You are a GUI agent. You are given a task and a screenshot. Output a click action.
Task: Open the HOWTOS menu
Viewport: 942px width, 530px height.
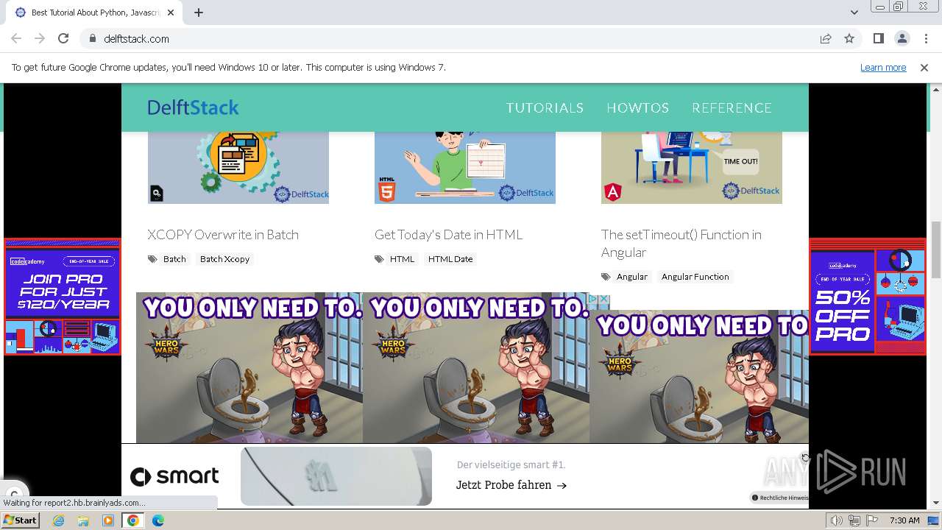637,107
